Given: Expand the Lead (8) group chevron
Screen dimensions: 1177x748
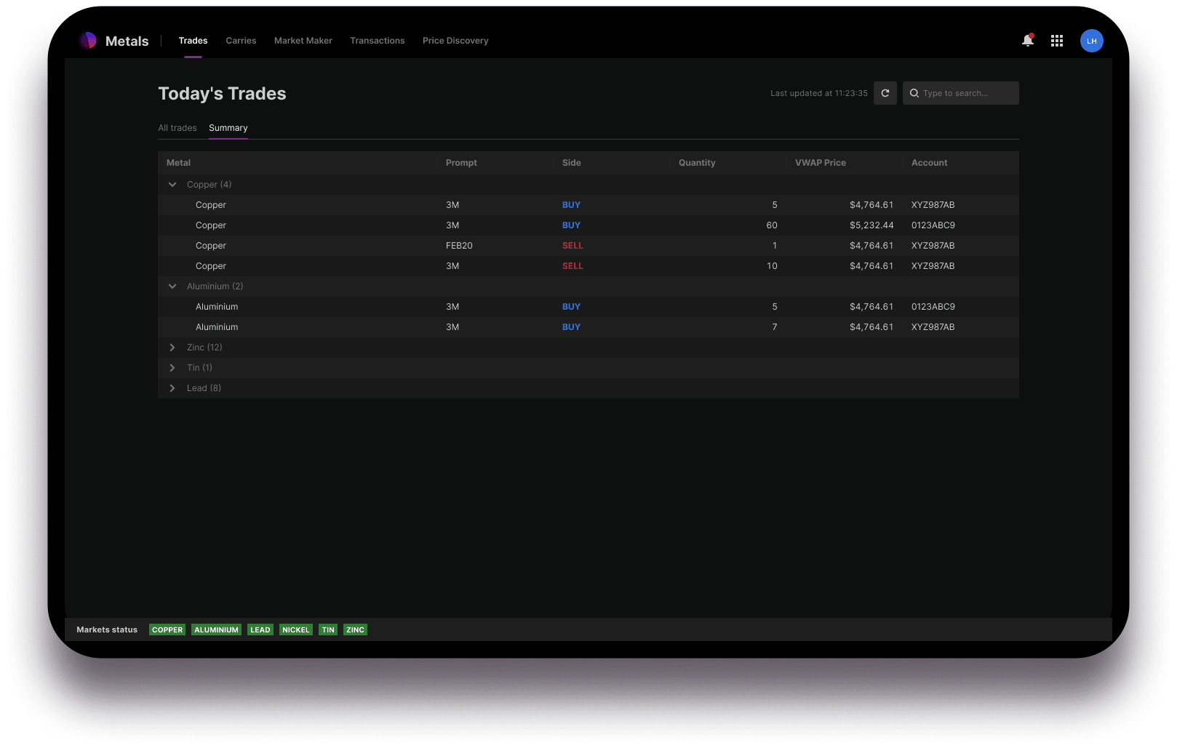Looking at the screenshot, I should [172, 388].
